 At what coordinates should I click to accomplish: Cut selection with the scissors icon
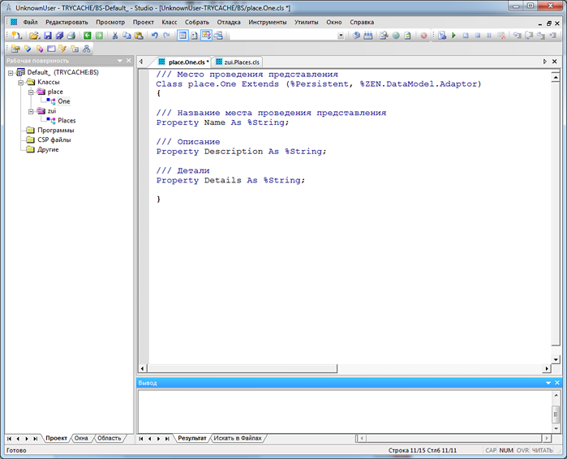pyautogui.click(x=115, y=36)
